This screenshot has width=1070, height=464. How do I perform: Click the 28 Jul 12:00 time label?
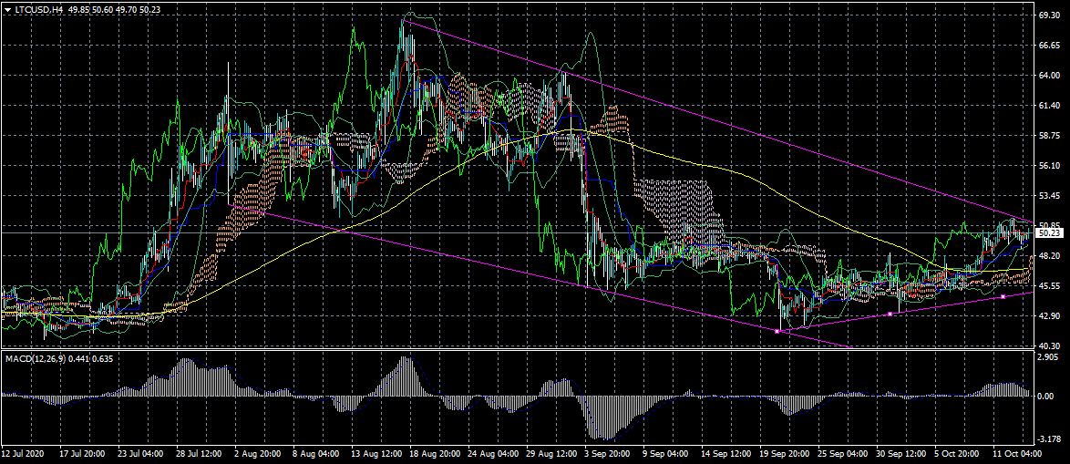click(x=200, y=453)
